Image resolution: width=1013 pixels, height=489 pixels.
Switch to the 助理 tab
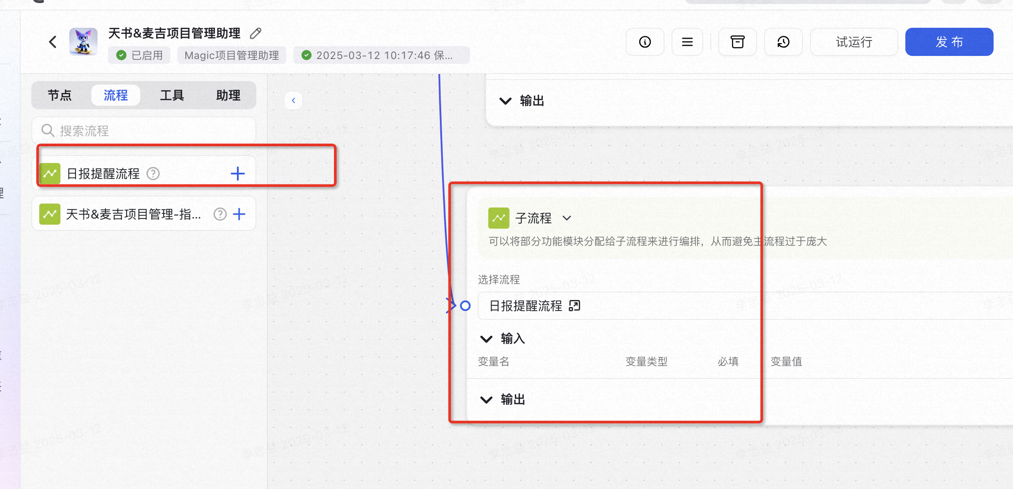click(x=228, y=95)
